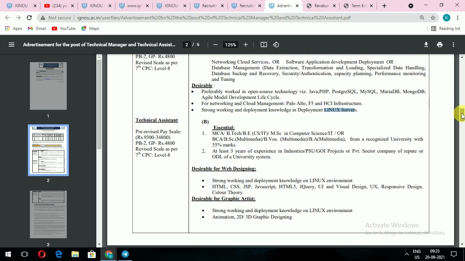465x261 pixels.
Task: Open the Reading list
Action: pos(445,29)
